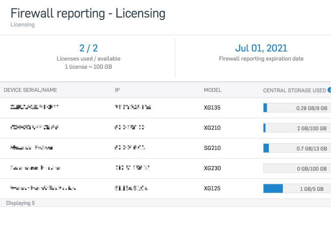Click the blurred device name in SG210 row
This screenshot has height=225, width=331.
tap(31, 147)
